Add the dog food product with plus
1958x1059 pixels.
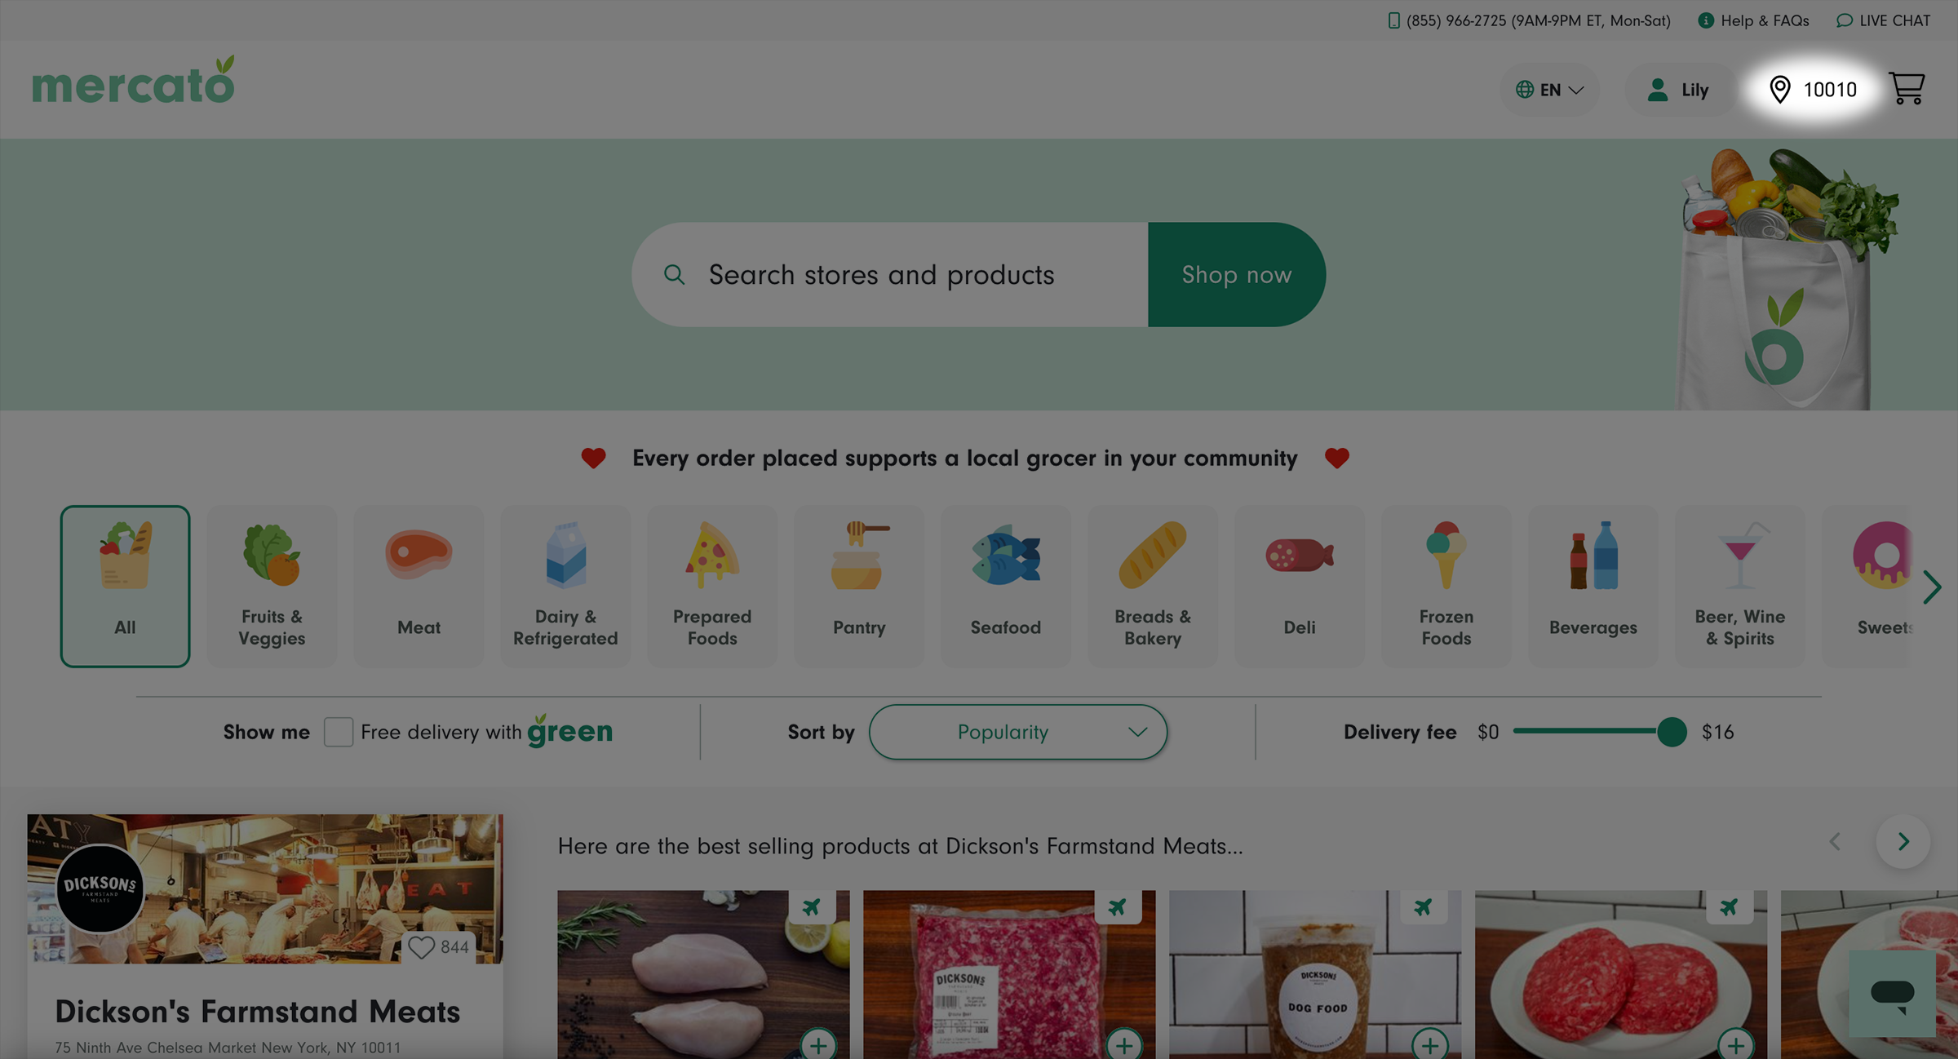click(1430, 1044)
